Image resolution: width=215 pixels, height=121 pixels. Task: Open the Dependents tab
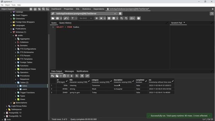[x=99, y=9]
